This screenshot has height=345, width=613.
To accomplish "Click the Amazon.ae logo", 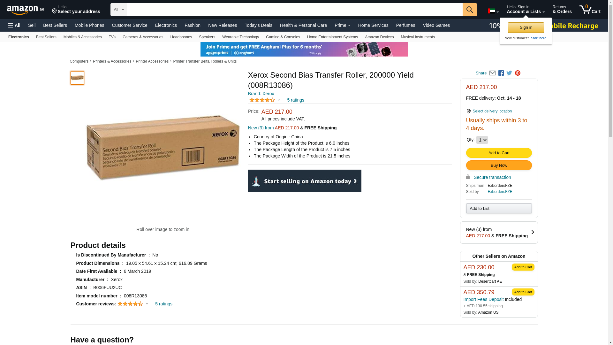I will 26,10.
